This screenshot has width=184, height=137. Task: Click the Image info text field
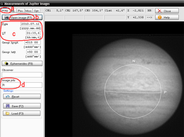pyautogui.click(x=21, y=85)
